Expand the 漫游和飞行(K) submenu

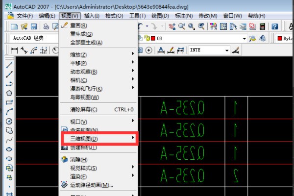coord(98,89)
